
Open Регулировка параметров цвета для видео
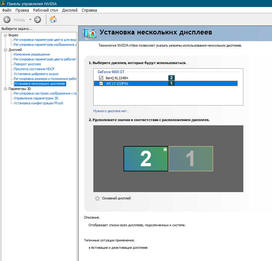click(45, 40)
